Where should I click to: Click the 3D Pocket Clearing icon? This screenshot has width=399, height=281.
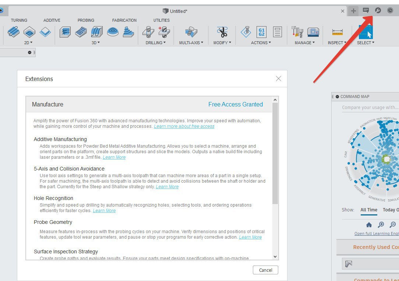81,32
